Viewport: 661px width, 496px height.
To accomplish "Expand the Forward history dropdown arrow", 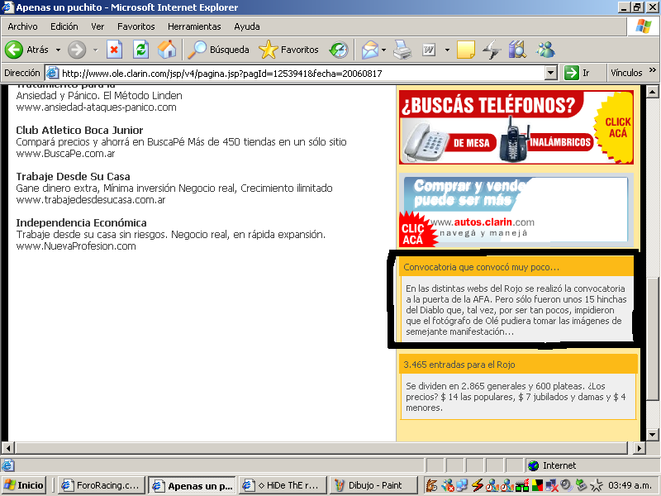I will (x=95, y=50).
